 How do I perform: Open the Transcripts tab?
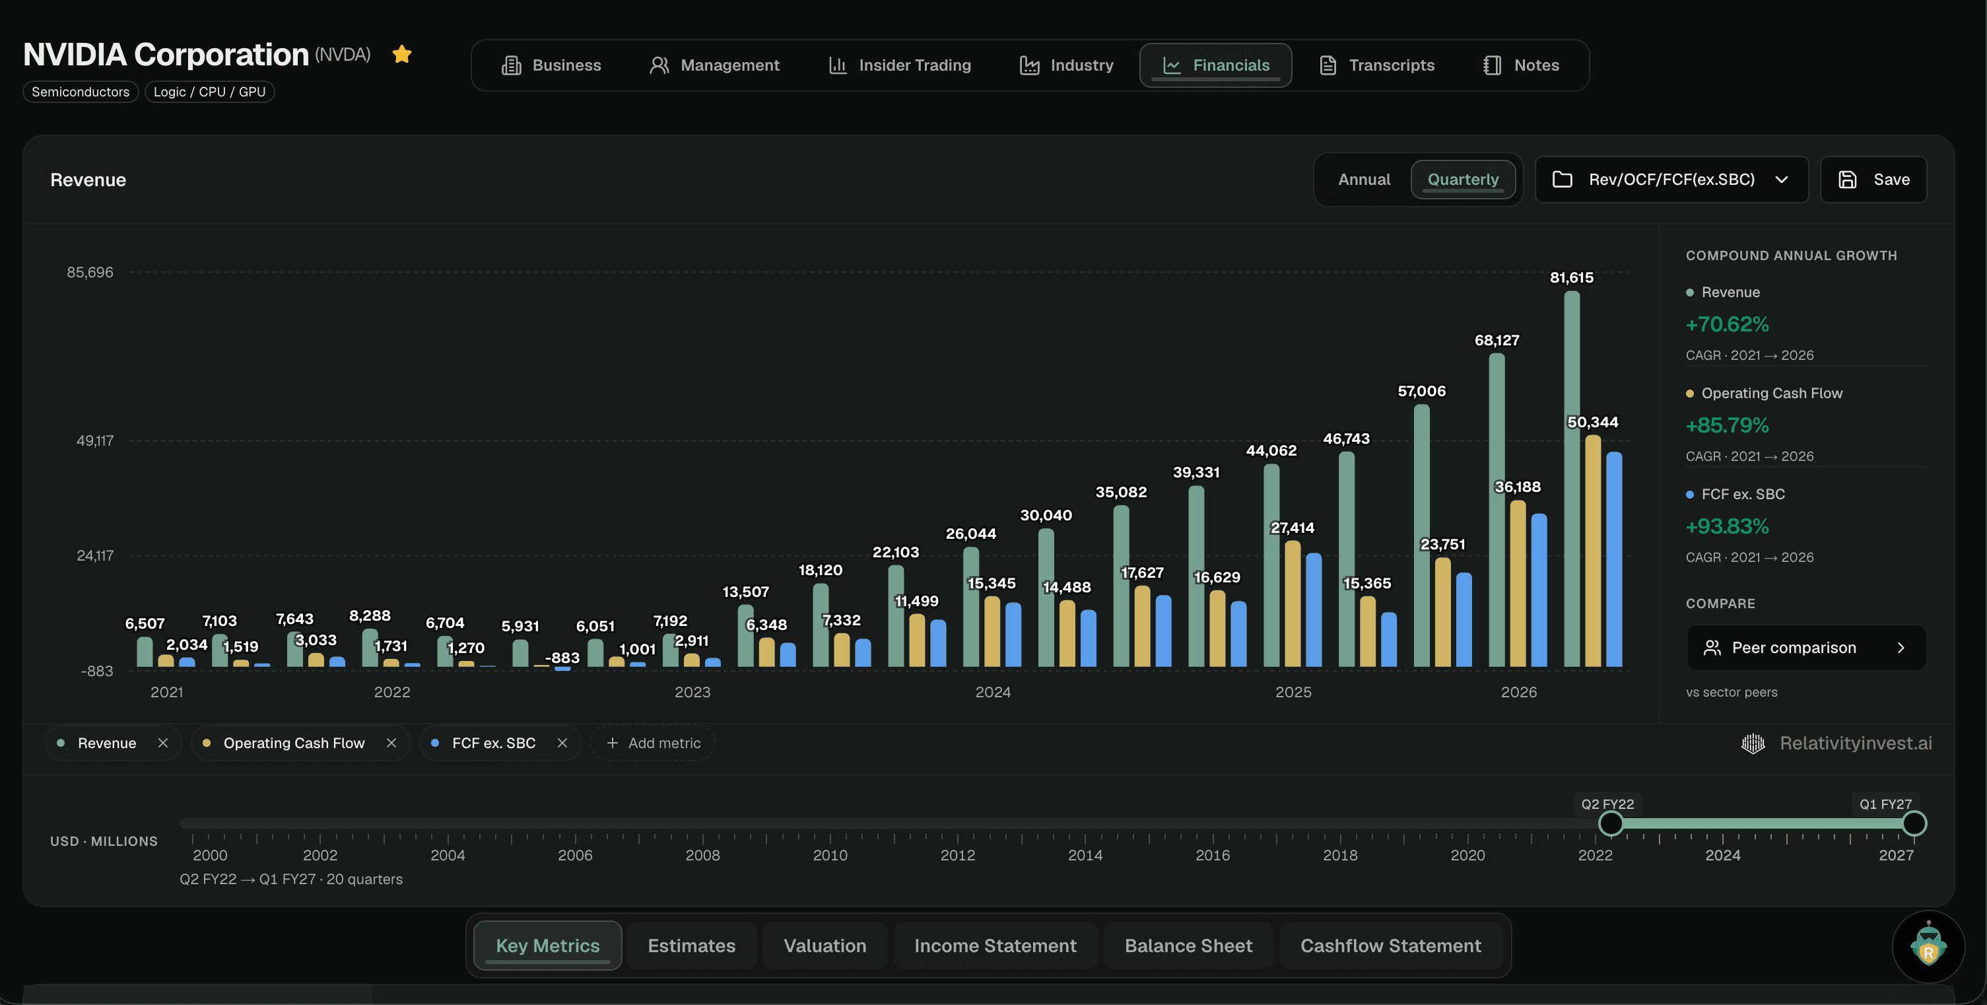1377,65
